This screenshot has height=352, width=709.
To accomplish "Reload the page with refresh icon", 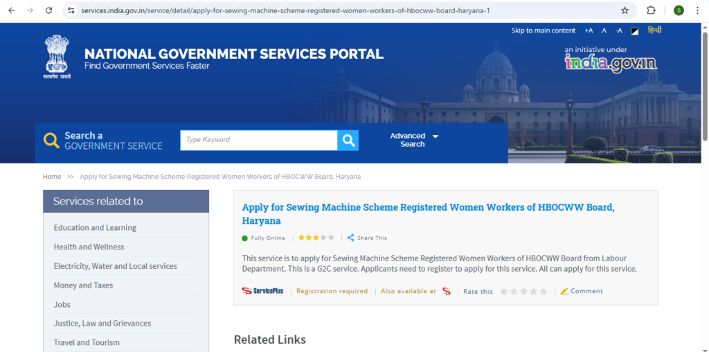I will point(49,10).
